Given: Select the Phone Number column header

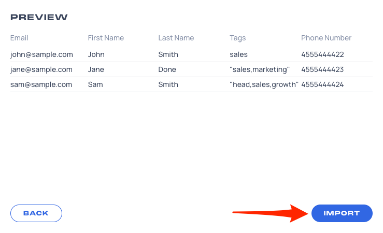Looking at the screenshot, I should 326,38.
